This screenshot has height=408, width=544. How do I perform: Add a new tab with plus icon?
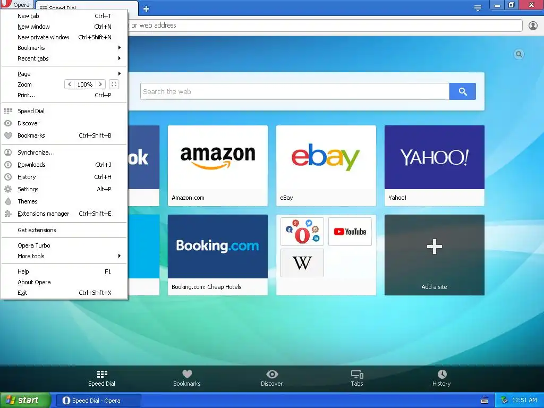click(x=147, y=8)
